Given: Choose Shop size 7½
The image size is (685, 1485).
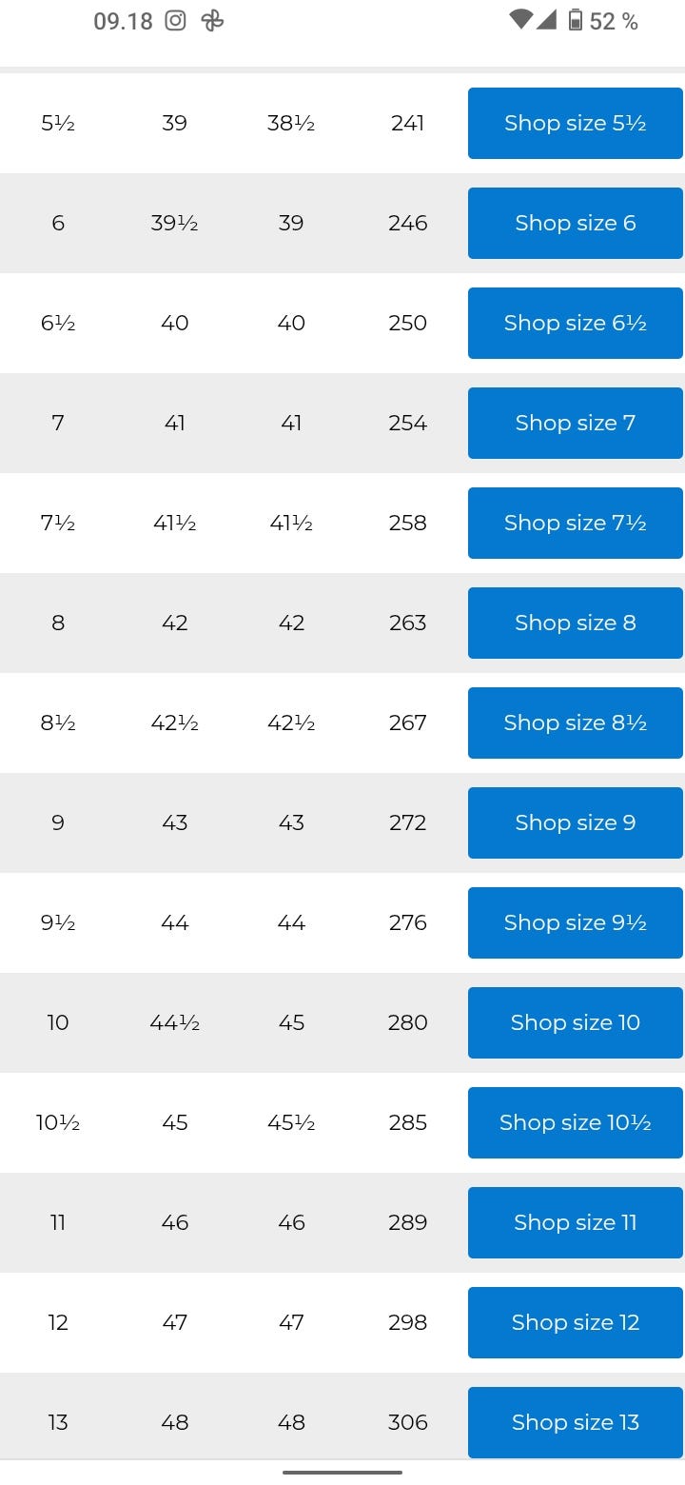Looking at the screenshot, I should coord(575,523).
